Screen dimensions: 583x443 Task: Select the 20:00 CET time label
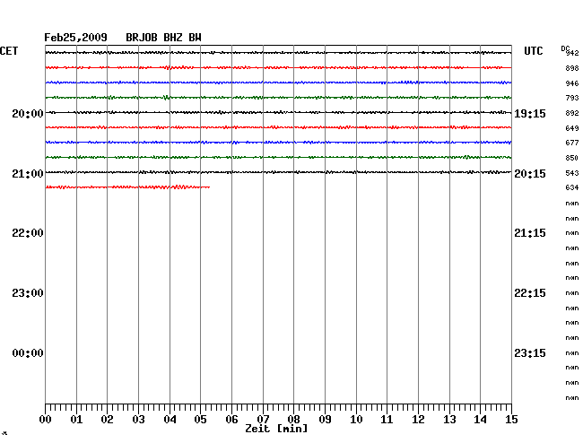tap(28, 114)
